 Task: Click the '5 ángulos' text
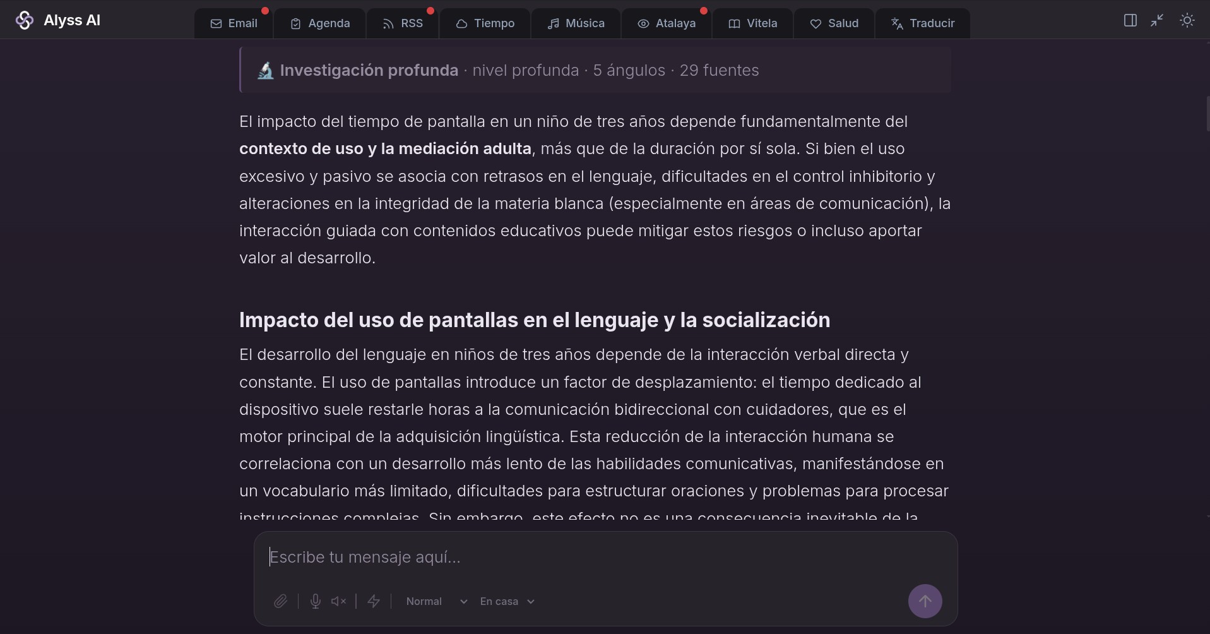pyautogui.click(x=629, y=70)
